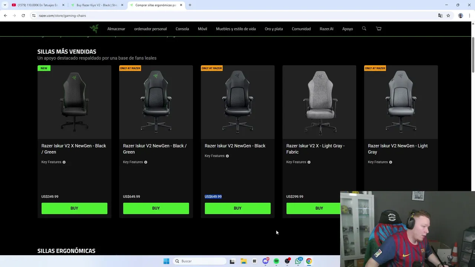Open the Móvil menu
This screenshot has height=267, width=475.
tap(202, 29)
